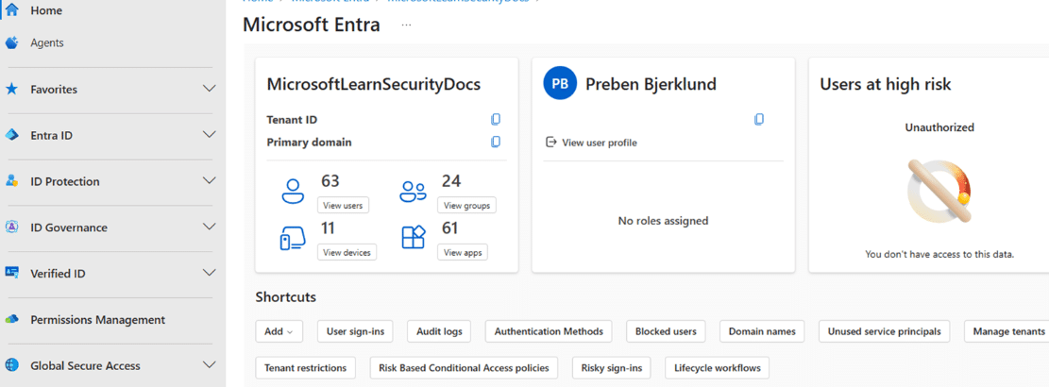Open the ellipsis menu beside Microsoft Entra

pos(407,25)
